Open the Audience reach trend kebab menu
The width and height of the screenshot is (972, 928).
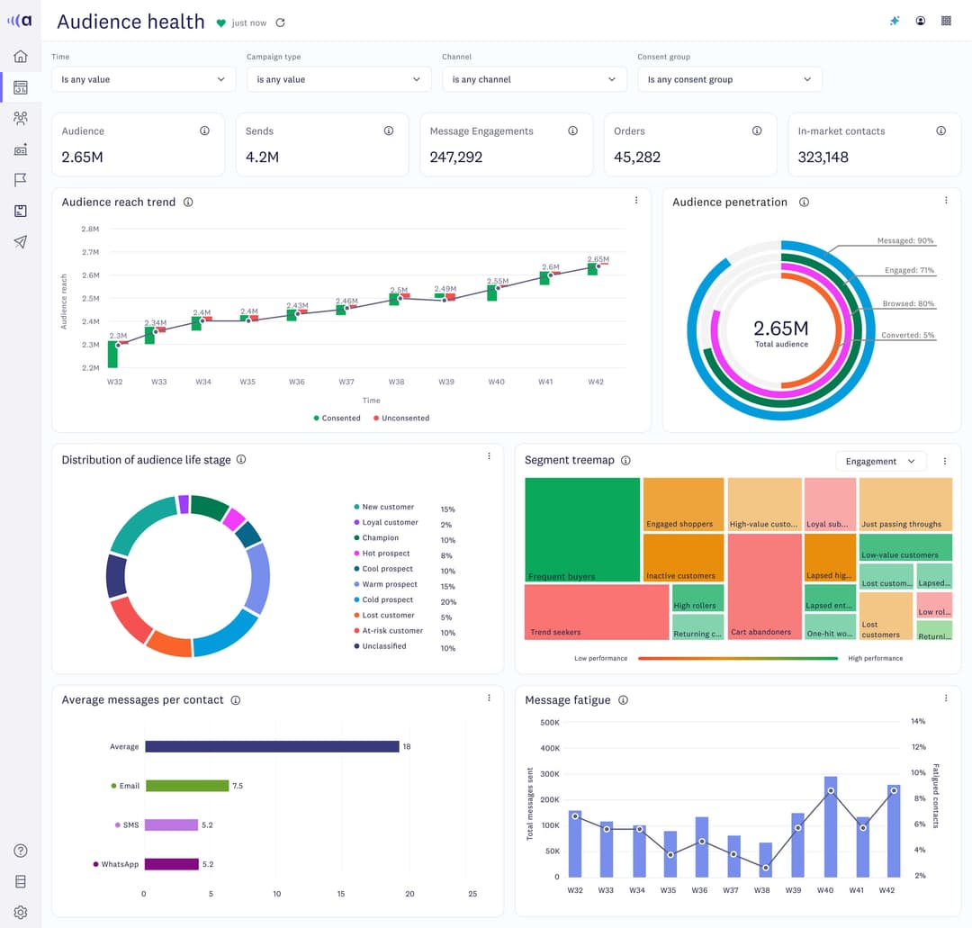pyautogui.click(x=636, y=201)
